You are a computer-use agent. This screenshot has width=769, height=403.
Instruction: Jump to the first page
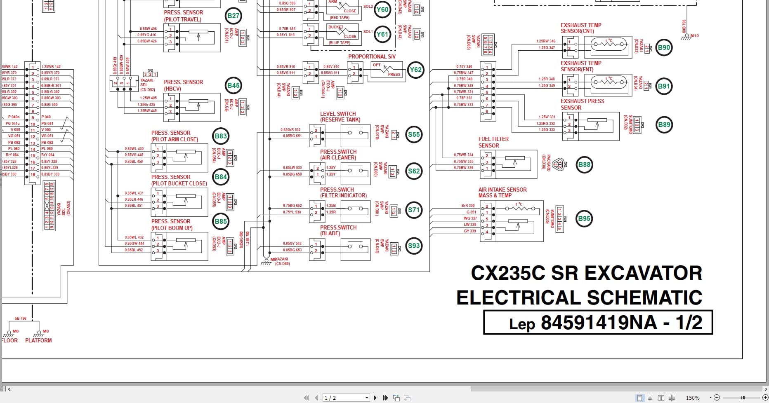(x=306, y=397)
